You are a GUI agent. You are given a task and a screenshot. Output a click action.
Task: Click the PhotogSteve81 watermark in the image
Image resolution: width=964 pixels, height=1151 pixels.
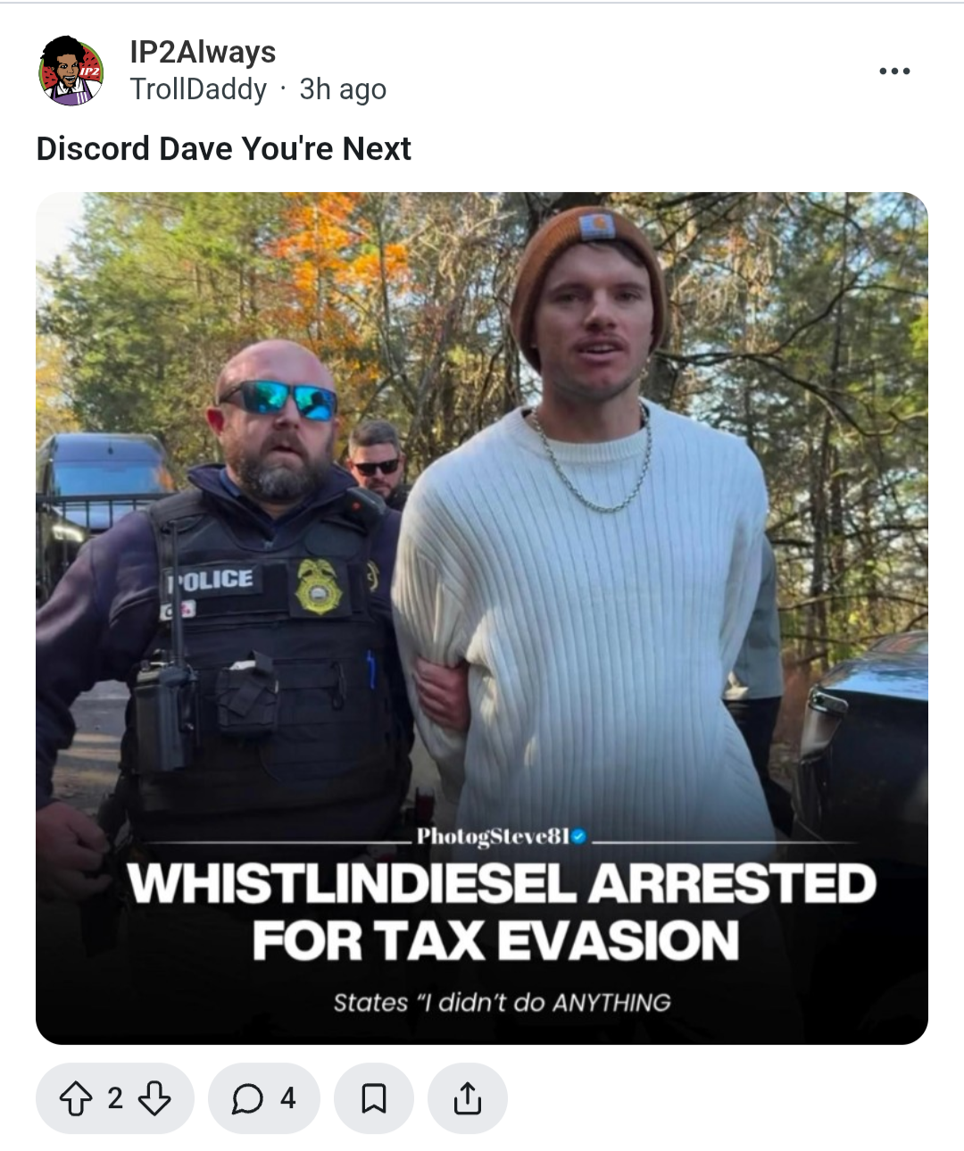pos(492,837)
